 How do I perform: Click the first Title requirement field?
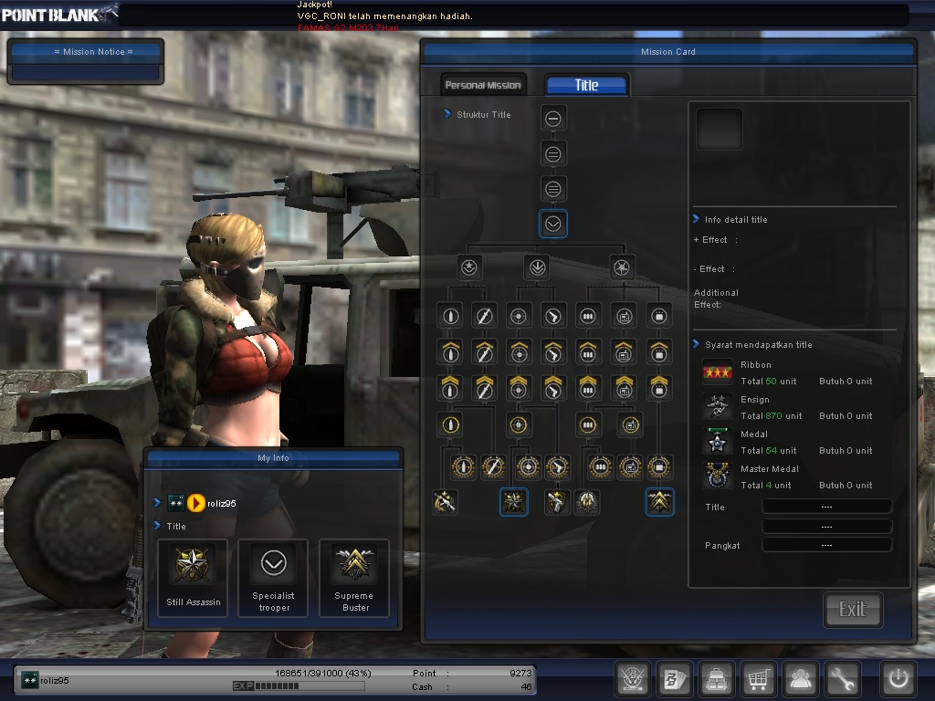pos(826,507)
